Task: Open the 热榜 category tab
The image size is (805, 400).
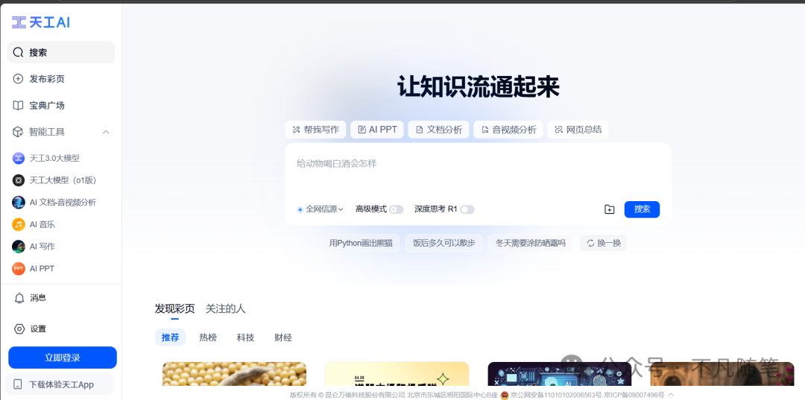Action: (x=208, y=337)
